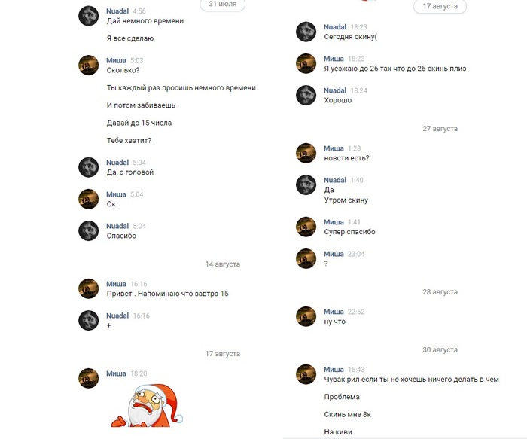Click the '17 августа' date pill in right column
The width and height of the screenshot is (527, 439).
point(440,6)
